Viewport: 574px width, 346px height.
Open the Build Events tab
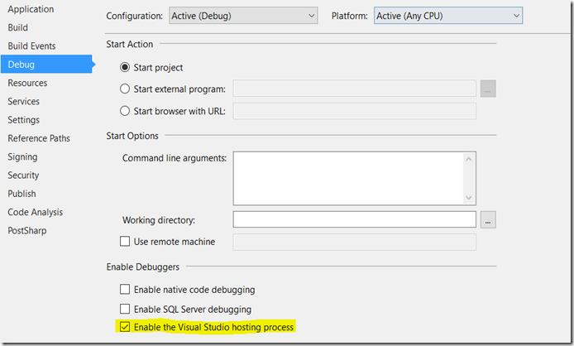pyautogui.click(x=32, y=46)
